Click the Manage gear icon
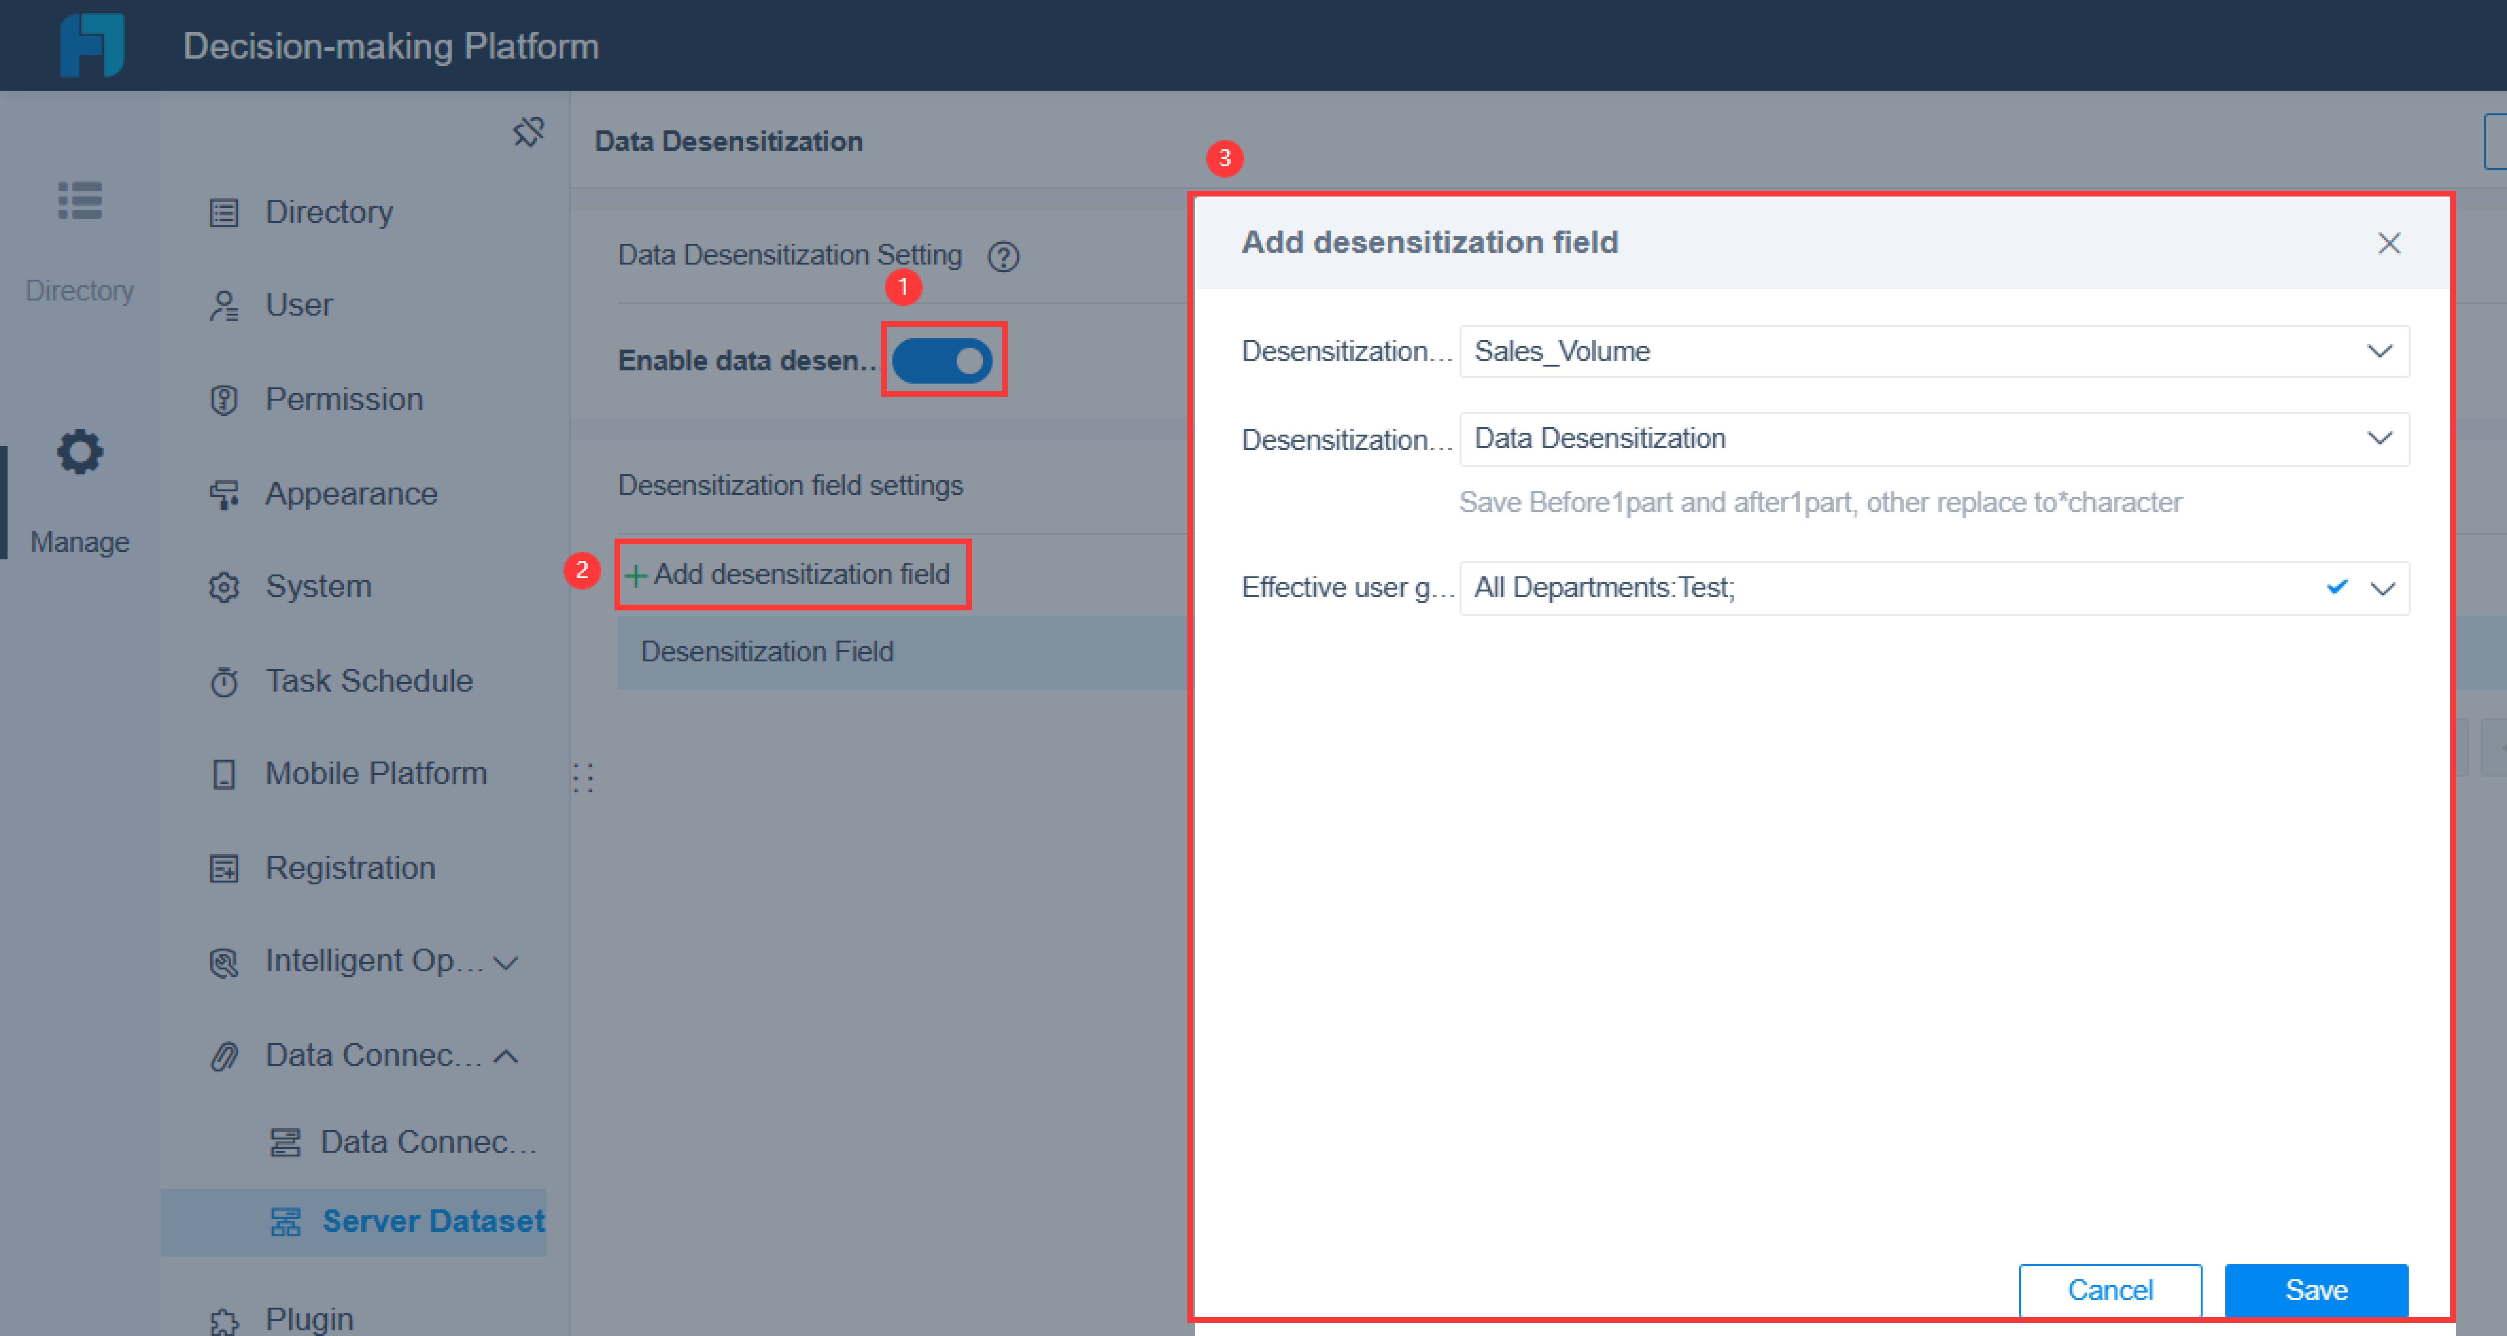The height and width of the screenshot is (1336, 2507). click(x=80, y=453)
